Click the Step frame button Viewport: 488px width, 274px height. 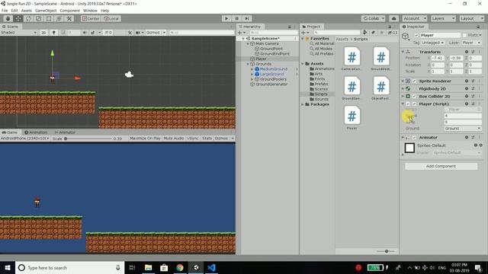(x=247, y=18)
